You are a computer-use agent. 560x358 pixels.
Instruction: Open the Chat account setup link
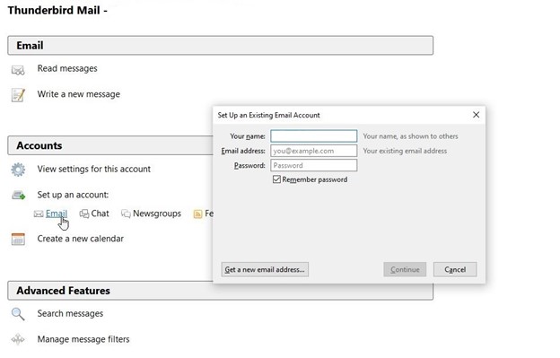pyautogui.click(x=100, y=214)
